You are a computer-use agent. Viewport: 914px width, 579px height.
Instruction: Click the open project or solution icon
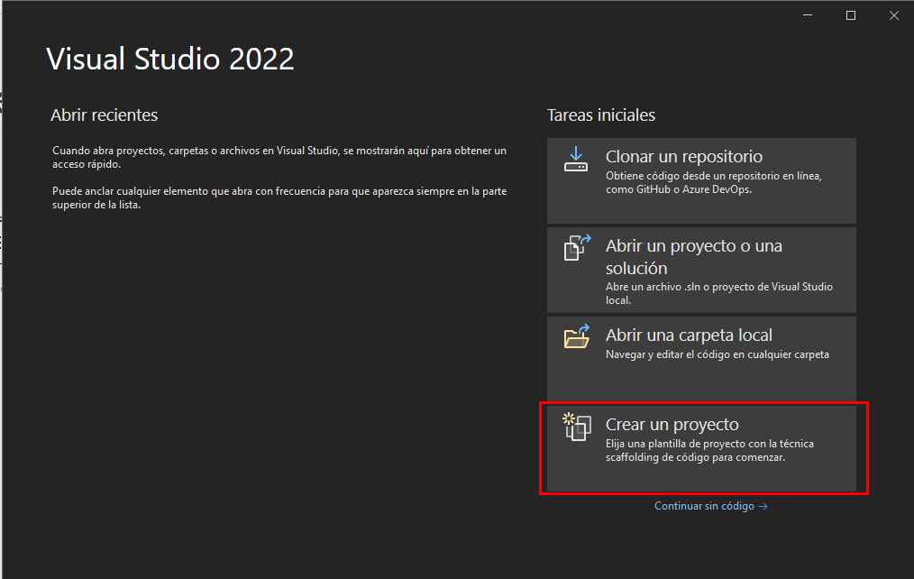pyautogui.click(x=576, y=247)
